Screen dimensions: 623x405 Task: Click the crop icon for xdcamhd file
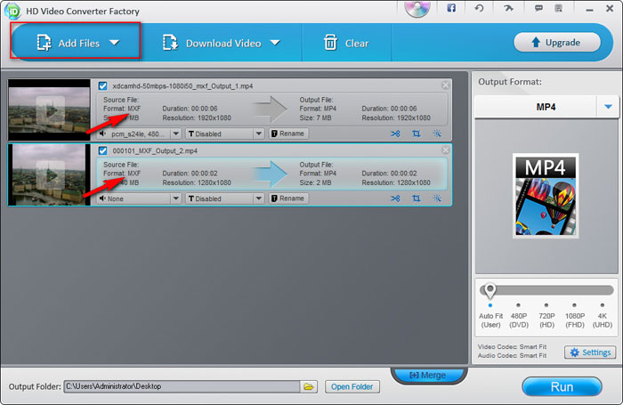click(x=416, y=134)
